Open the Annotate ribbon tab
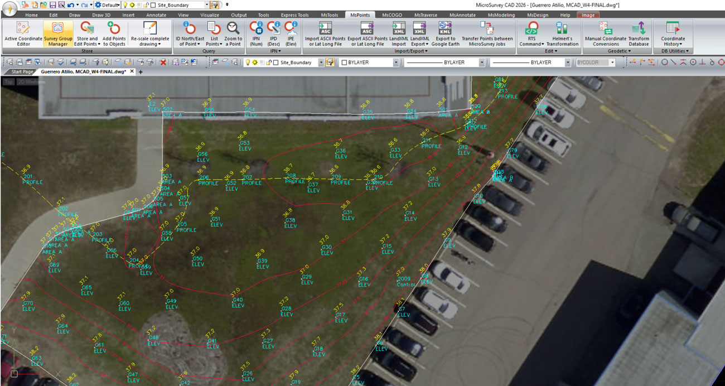The height and width of the screenshot is (386, 725). [x=156, y=15]
